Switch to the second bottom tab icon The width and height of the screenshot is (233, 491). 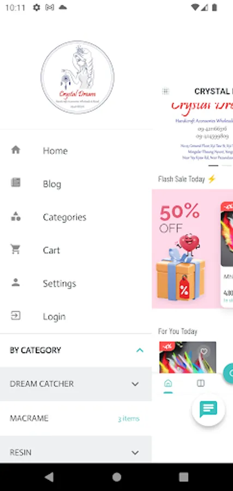click(x=201, y=384)
